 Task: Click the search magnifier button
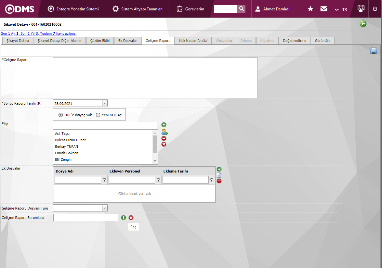(x=241, y=9)
